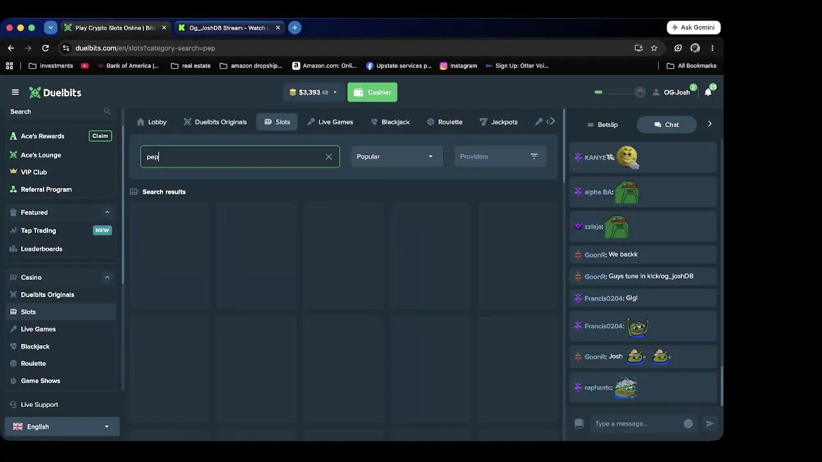Open the Jackpots tab
Image resolution: width=822 pixels, height=462 pixels.
498,122
